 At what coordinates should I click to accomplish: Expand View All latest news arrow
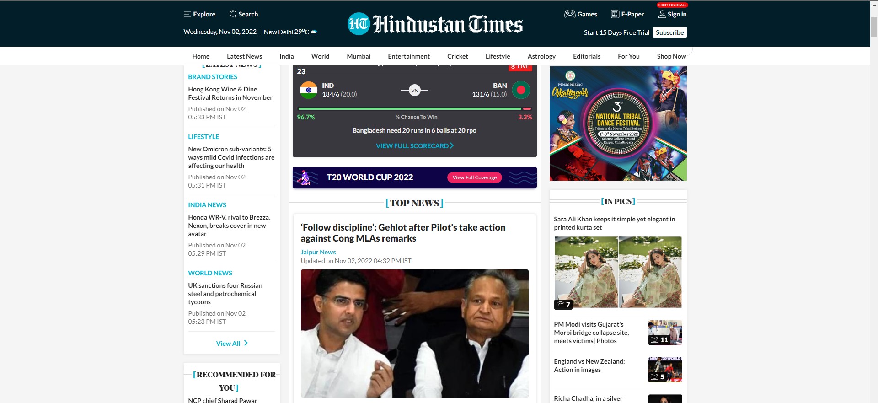click(246, 343)
